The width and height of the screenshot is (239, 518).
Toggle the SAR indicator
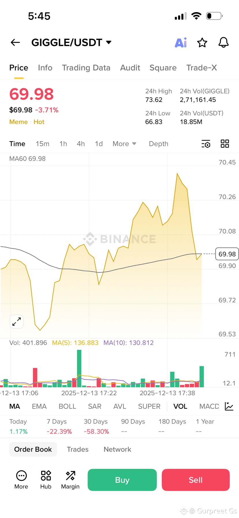click(x=95, y=406)
